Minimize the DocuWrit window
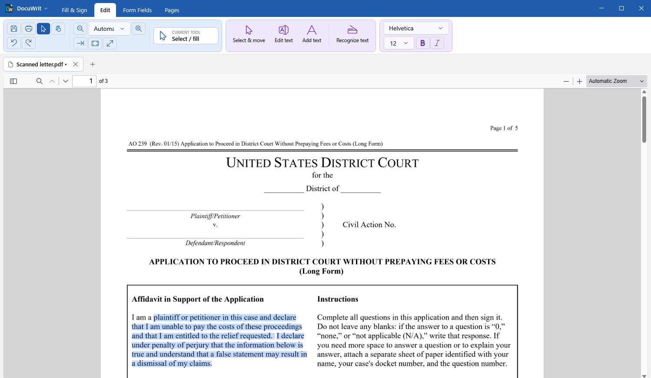The width and height of the screenshot is (651, 378). pos(601,8)
